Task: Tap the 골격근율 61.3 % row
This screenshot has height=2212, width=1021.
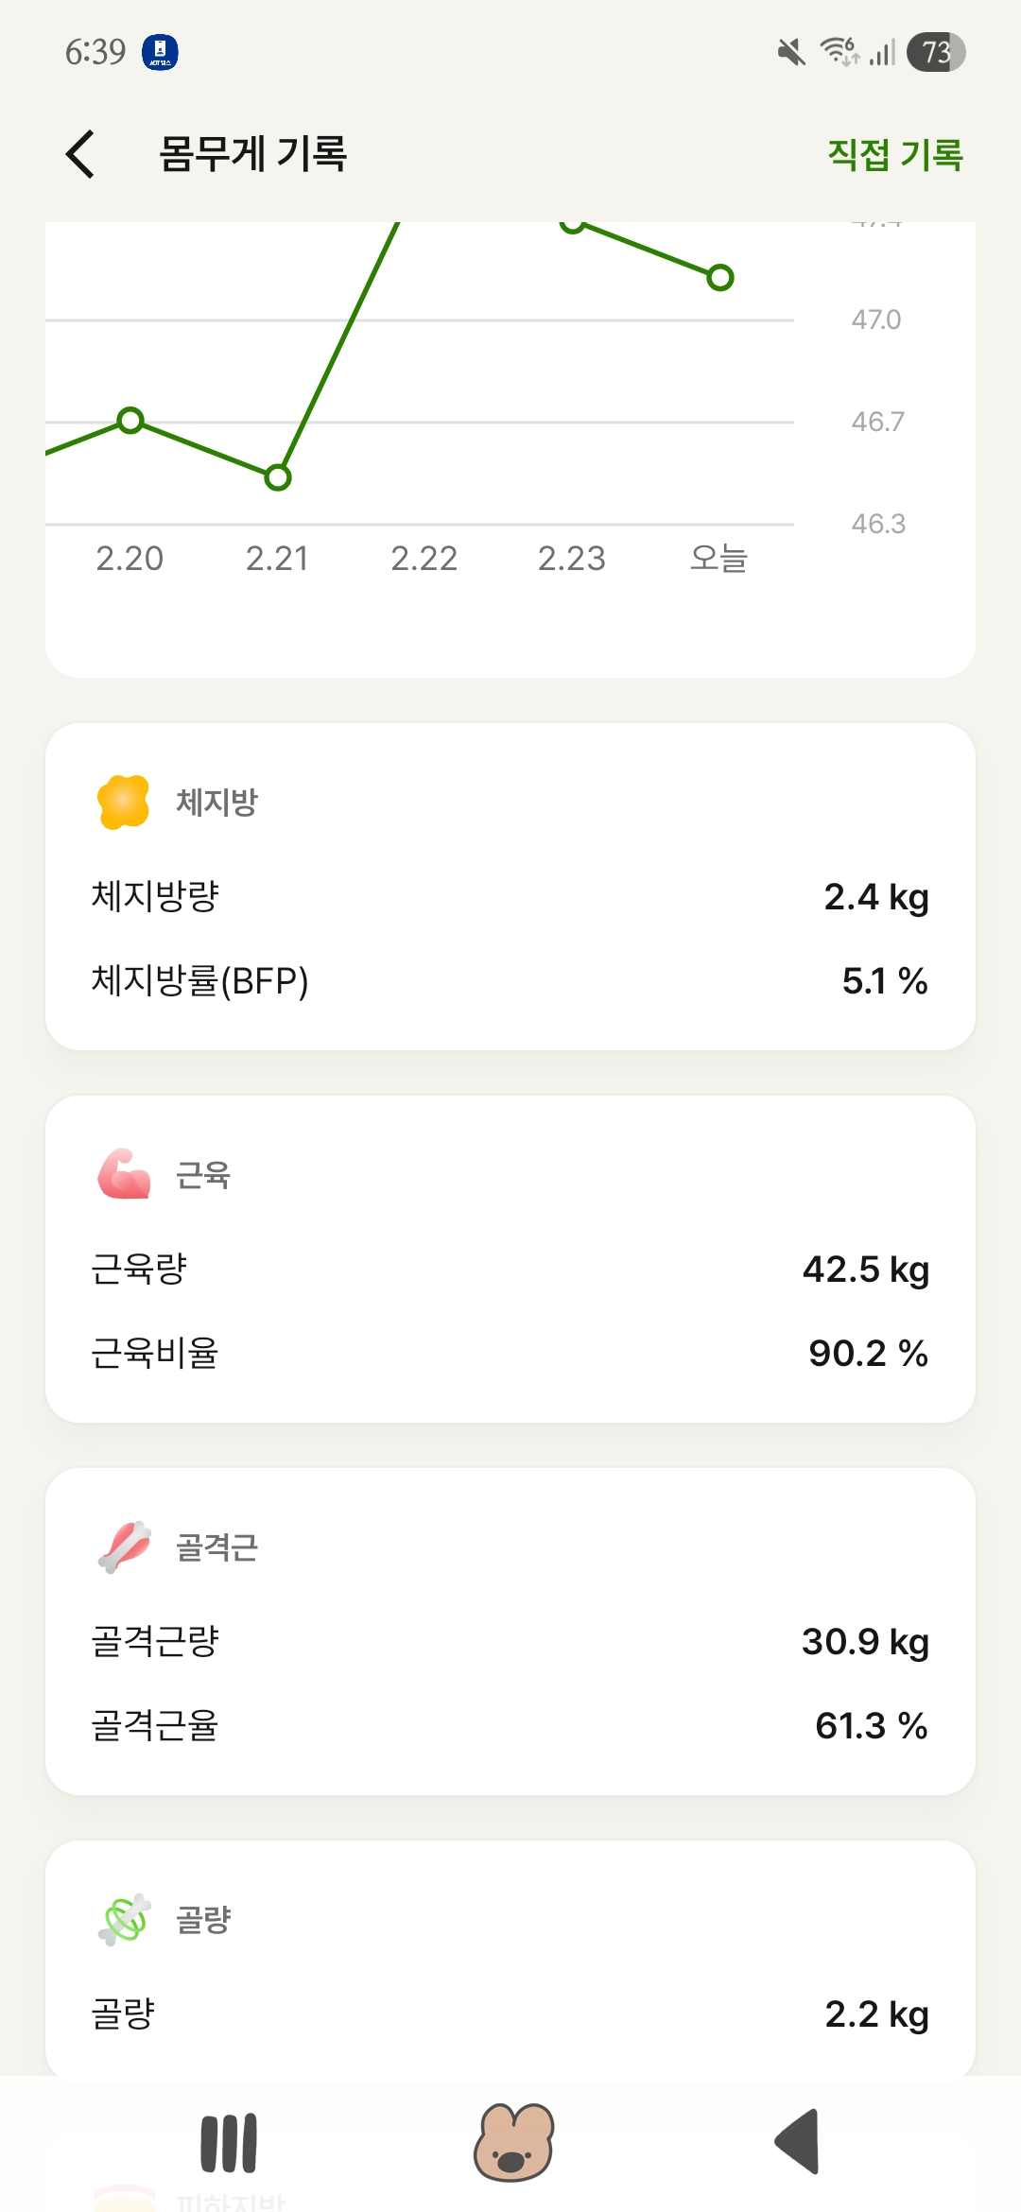Action: 510,1726
